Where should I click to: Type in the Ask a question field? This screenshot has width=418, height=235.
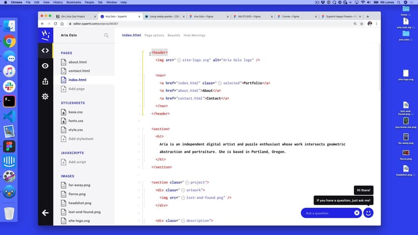[x=328, y=213]
